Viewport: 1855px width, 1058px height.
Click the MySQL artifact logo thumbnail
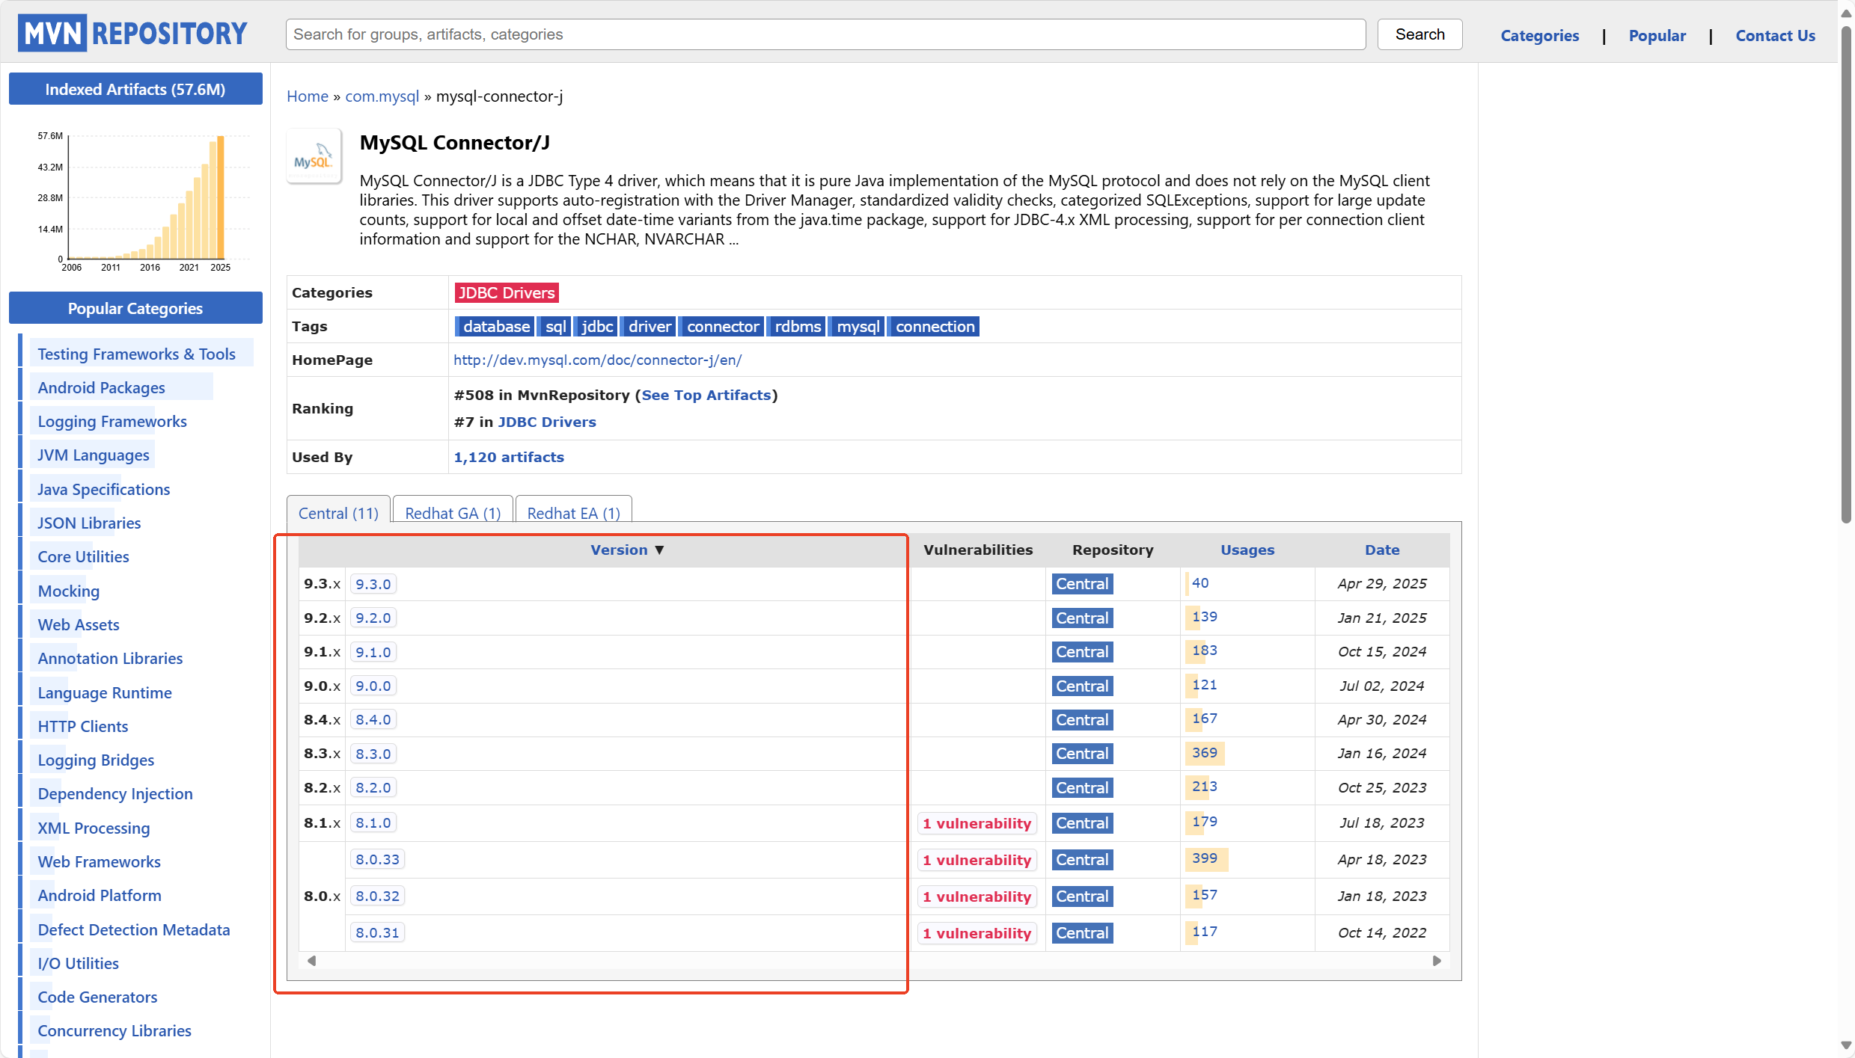pyautogui.click(x=314, y=156)
